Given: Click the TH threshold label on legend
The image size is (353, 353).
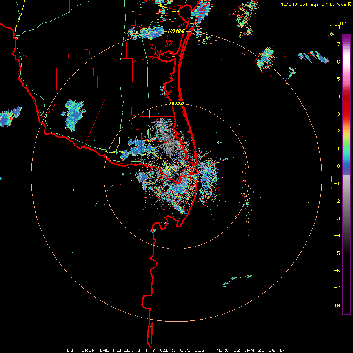Looking at the screenshot, I should [337, 306].
